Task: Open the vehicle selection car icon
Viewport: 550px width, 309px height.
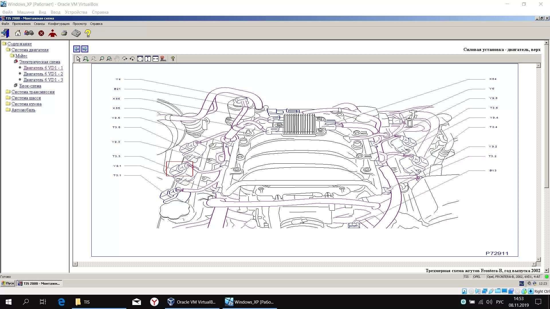Action: 29,33
